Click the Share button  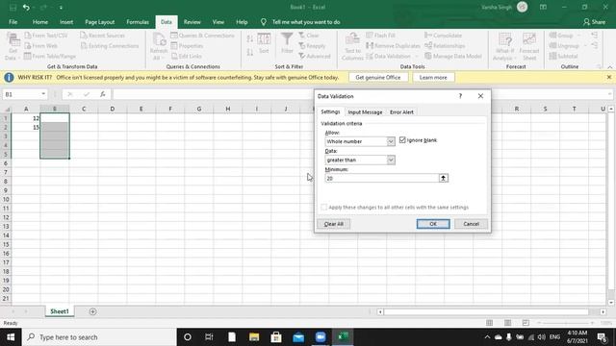595,22
